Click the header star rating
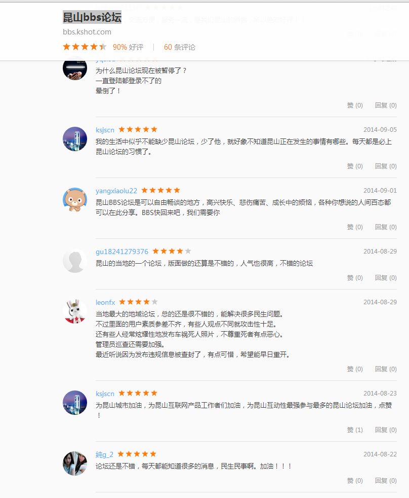 pyautogui.click(x=85, y=47)
